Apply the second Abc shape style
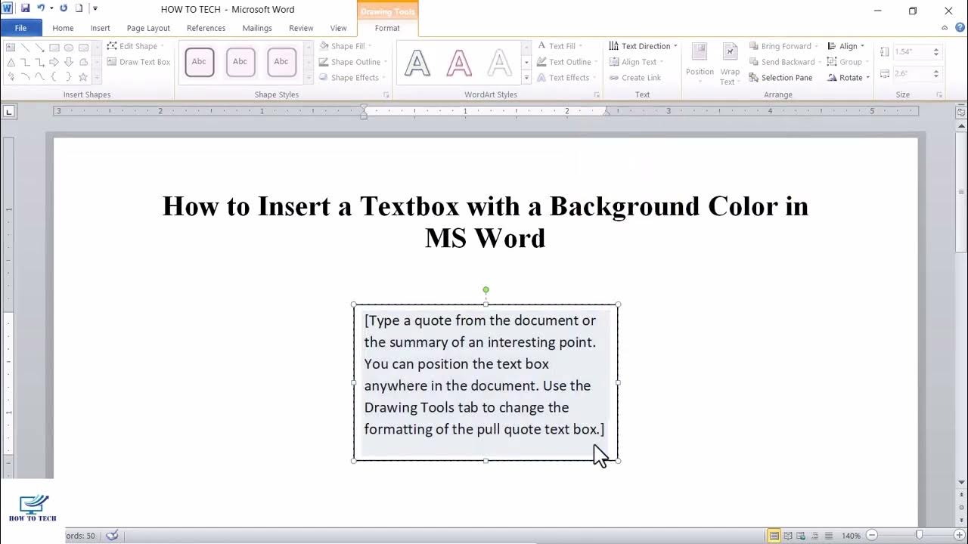The width and height of the screenshot is (968, 544). tap(240, 62)
